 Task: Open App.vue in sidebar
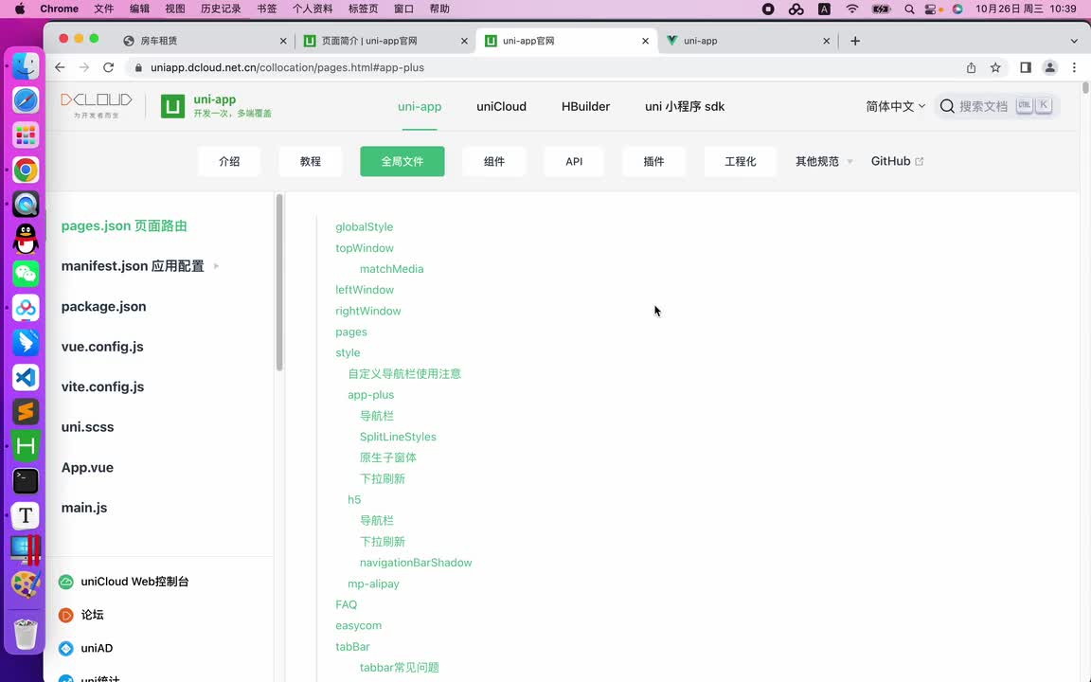pos(87,468)
